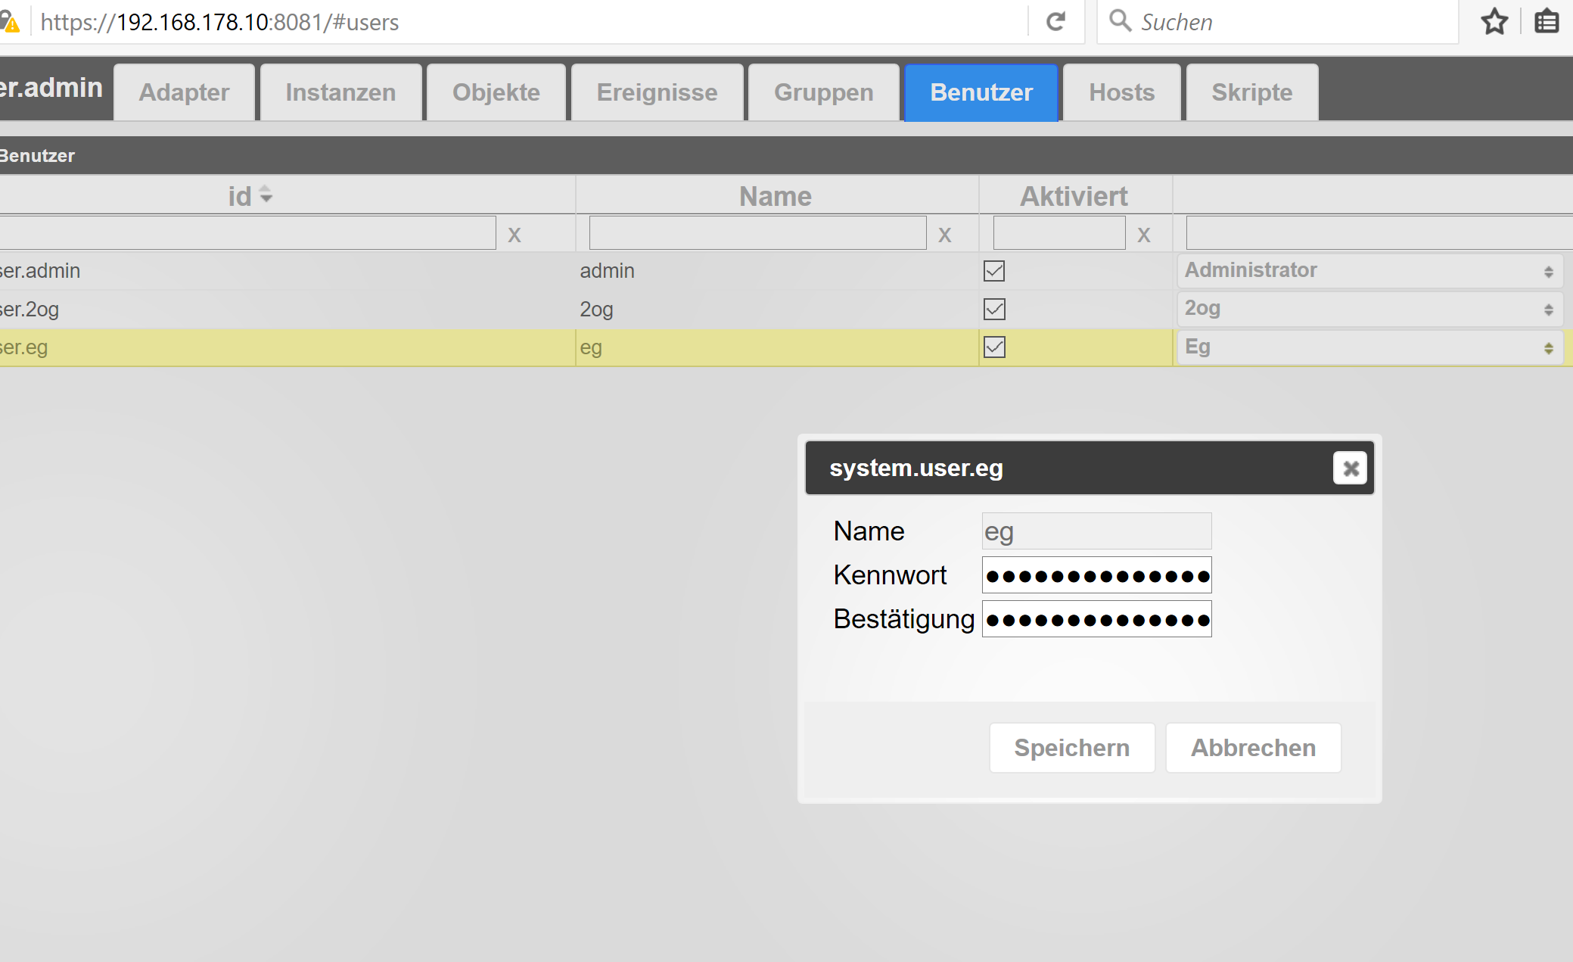The width and height of the screenshot is (1573, 962).
Task: Click the Abbrechen button
Action: click(x=1253, y=748)
